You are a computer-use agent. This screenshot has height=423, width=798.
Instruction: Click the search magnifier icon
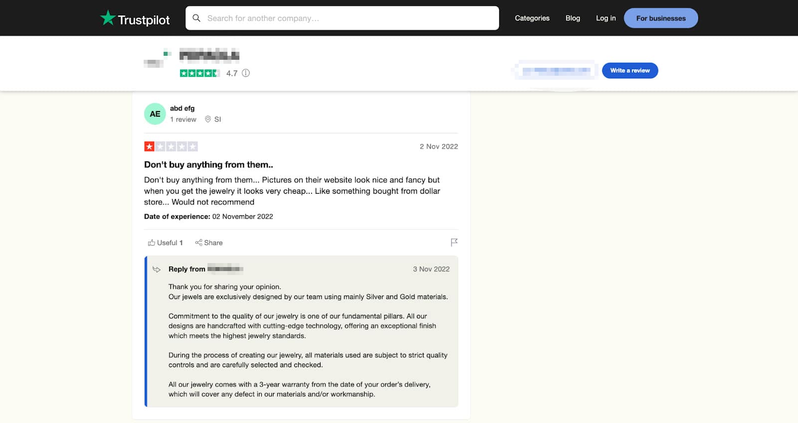tap(197, 18)
